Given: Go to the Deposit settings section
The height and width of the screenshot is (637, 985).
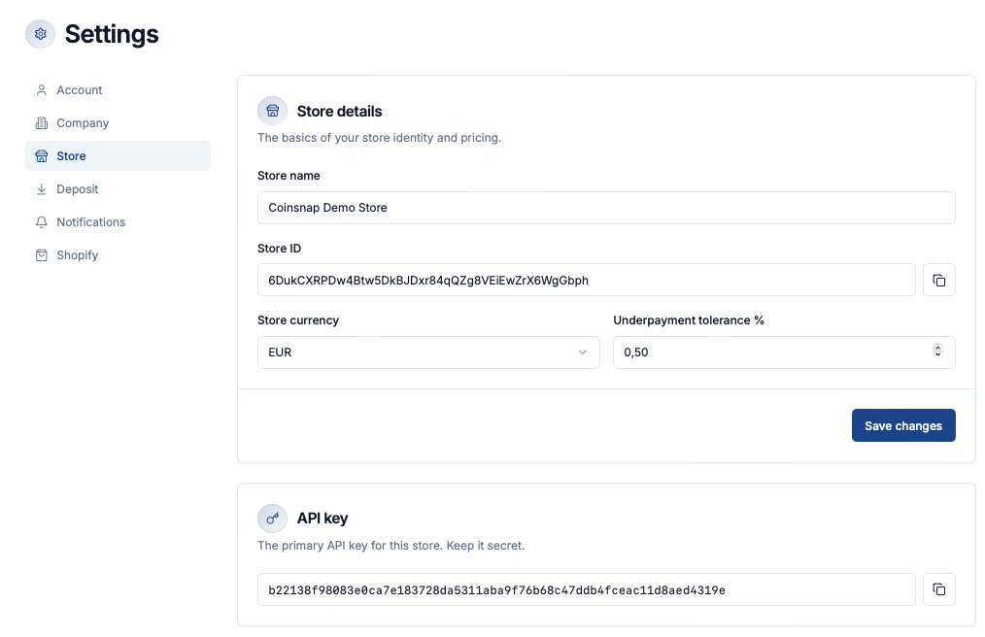Looking at the screenshot, I should coord(119,189).
